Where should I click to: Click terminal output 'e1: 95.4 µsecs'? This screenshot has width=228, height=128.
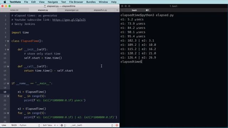pos(133,36)
